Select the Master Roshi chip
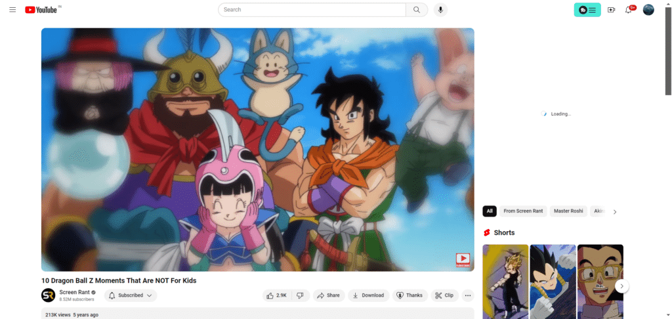This screenshot has width=672, height=319. pyautogui.click(x=568, y=211)
